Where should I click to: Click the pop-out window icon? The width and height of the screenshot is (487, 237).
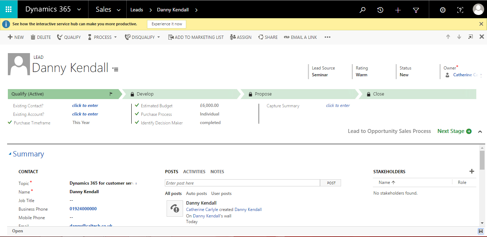coord(471,37)
